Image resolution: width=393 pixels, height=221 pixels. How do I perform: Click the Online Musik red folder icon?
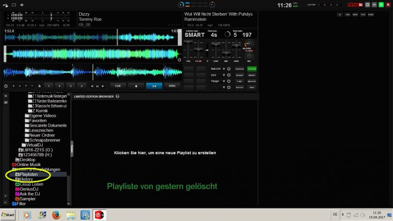[14, 165]
